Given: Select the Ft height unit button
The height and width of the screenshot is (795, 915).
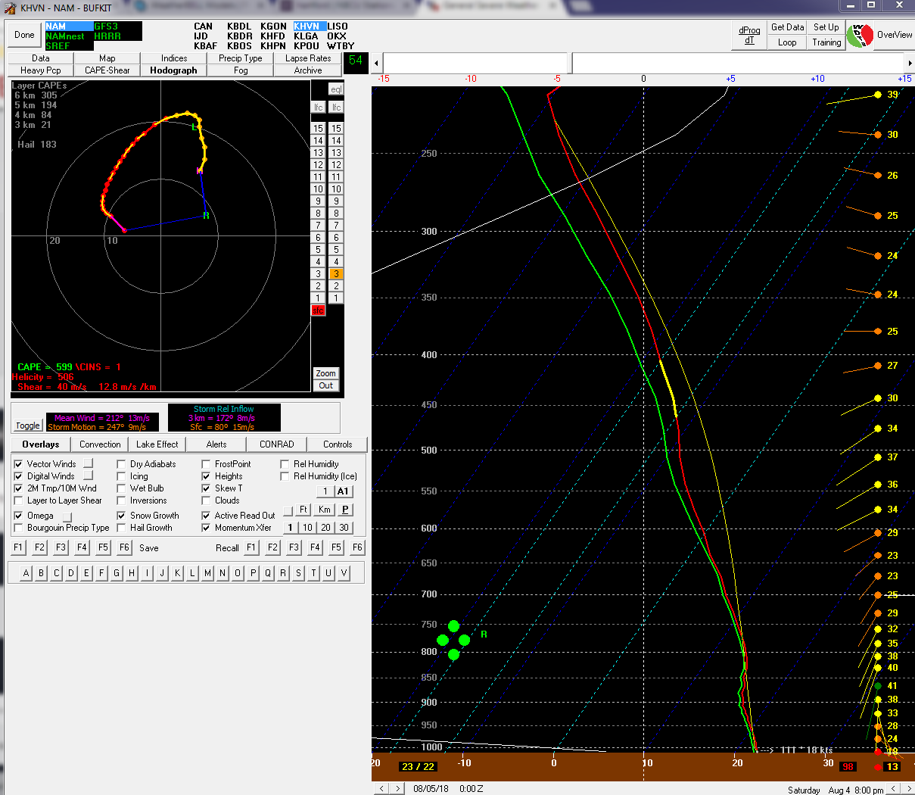Looking at the screenshot, I should 303,510.
